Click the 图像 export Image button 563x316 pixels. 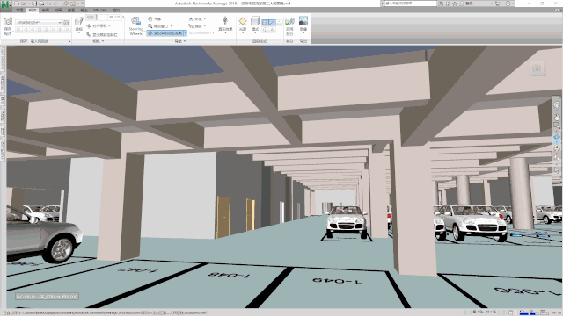(303, 24)
